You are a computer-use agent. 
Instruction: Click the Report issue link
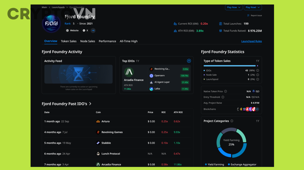256,15
